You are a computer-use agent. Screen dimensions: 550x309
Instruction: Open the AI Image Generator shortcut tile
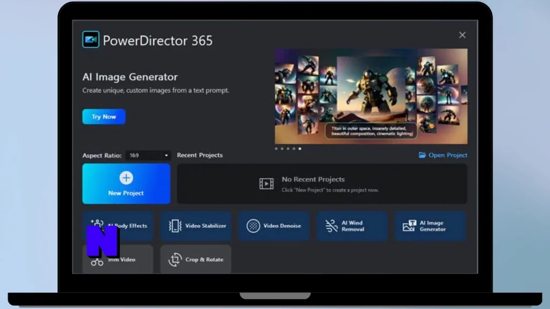pyautogui.click(x=430, y=226)
